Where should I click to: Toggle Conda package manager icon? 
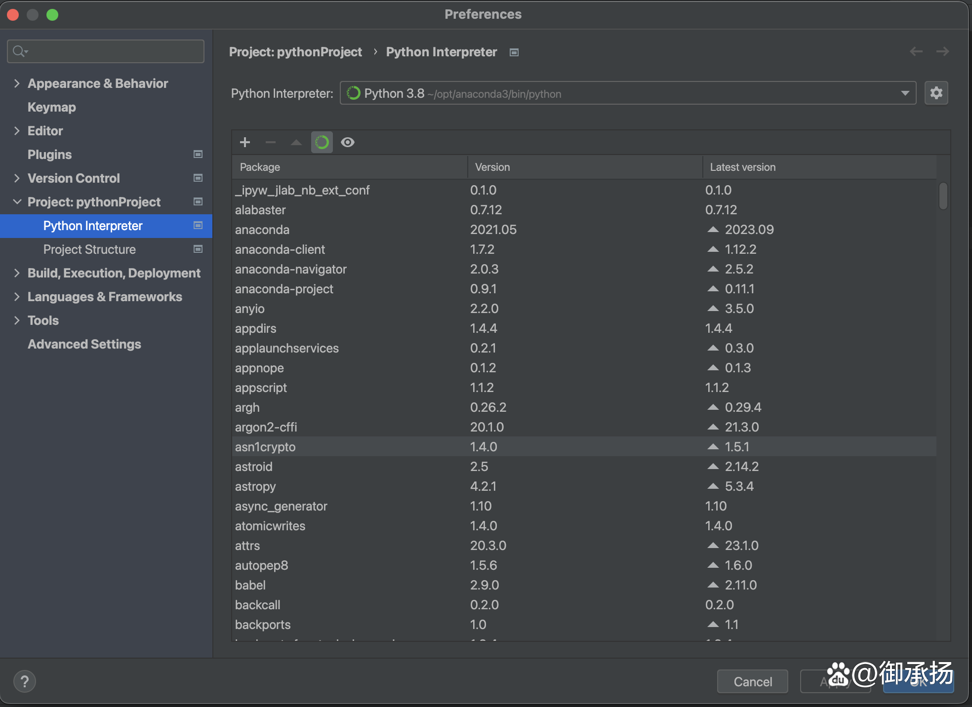pos(322,143)
